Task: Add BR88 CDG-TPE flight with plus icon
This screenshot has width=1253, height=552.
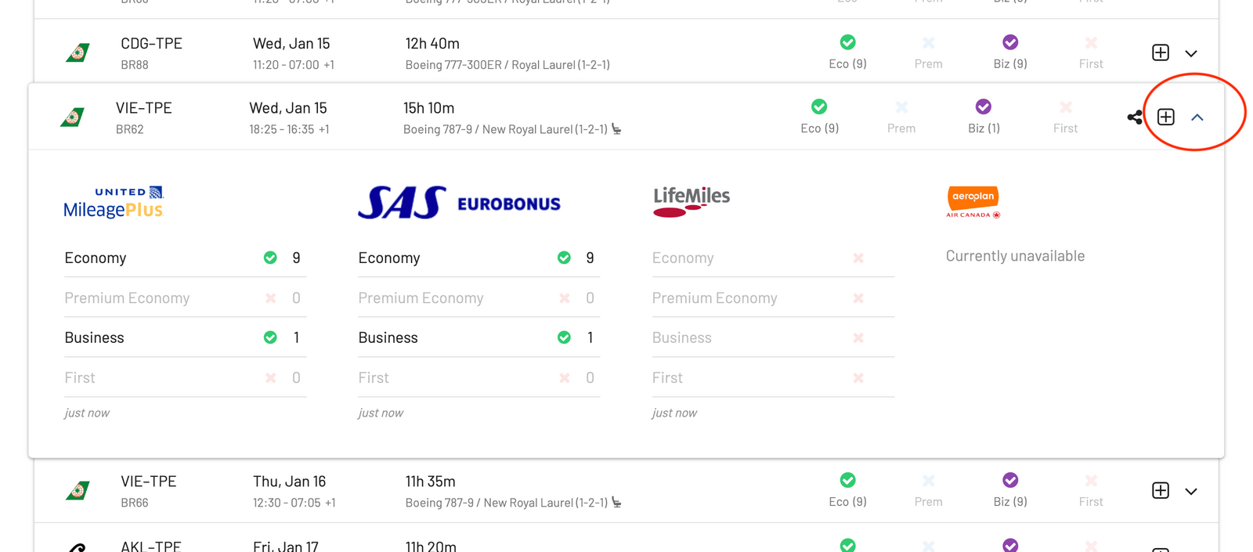Action: coord(1161,52)
